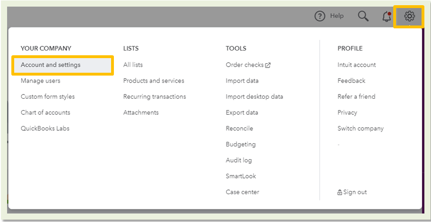Open the Help question mark icon
Screen dimensions: 431x222
tap(319, 16)
